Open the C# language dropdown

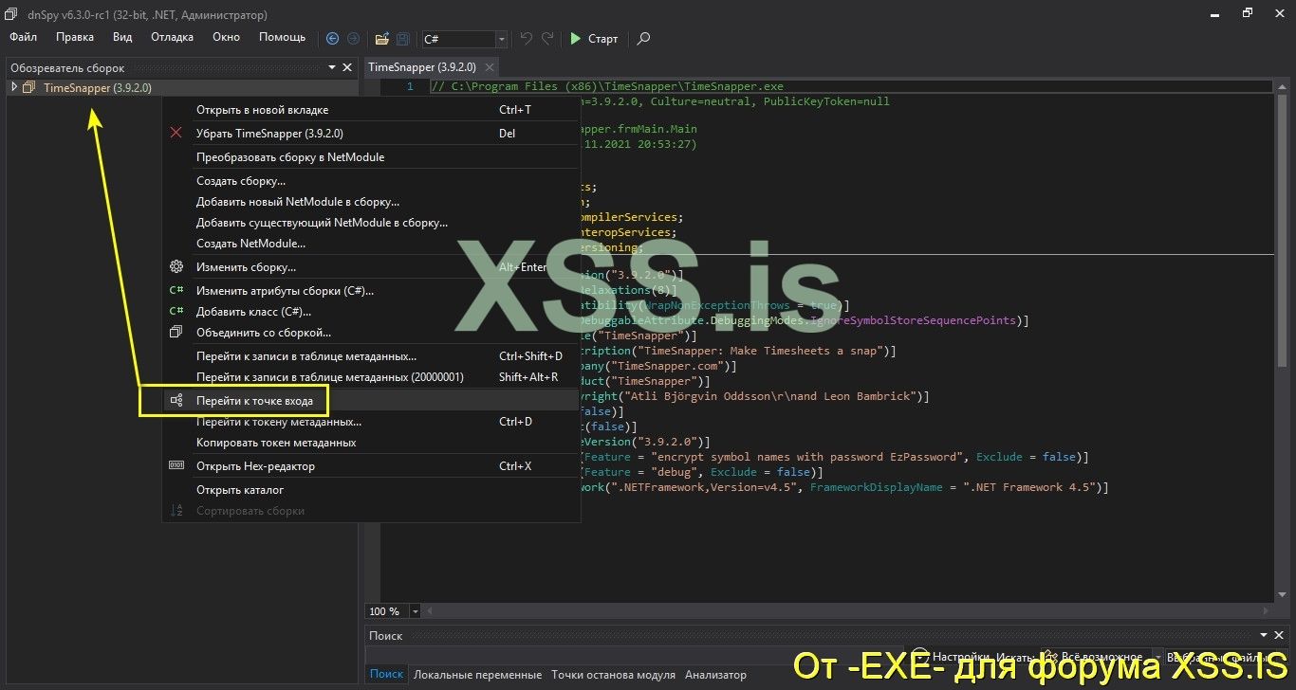[x=502, y=39]
